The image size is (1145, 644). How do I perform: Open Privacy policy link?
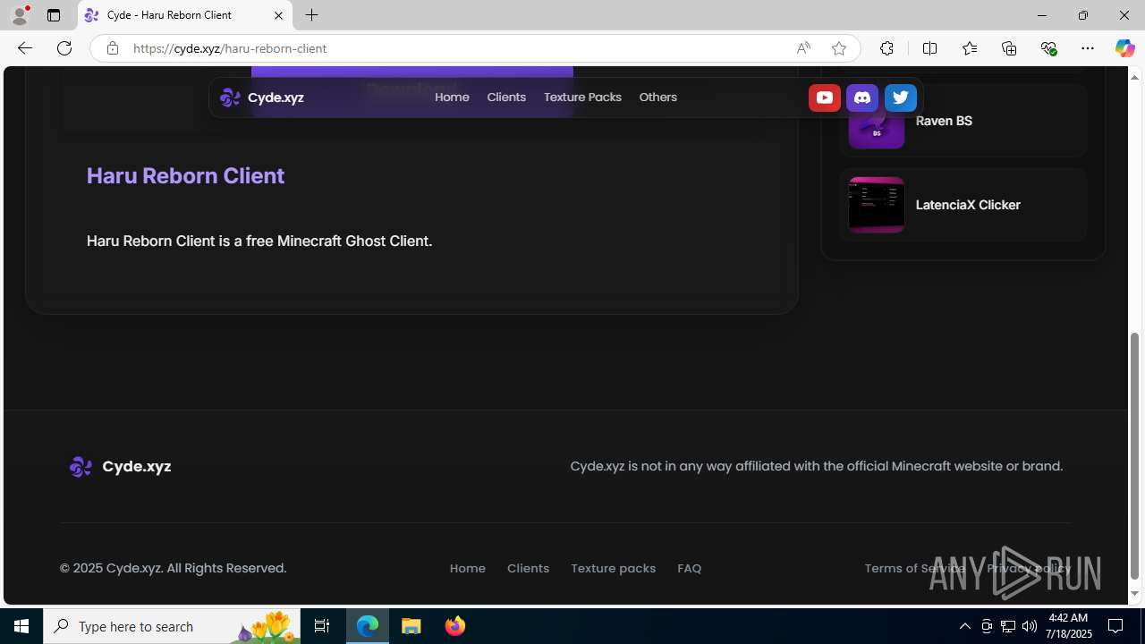(1029, 568)
